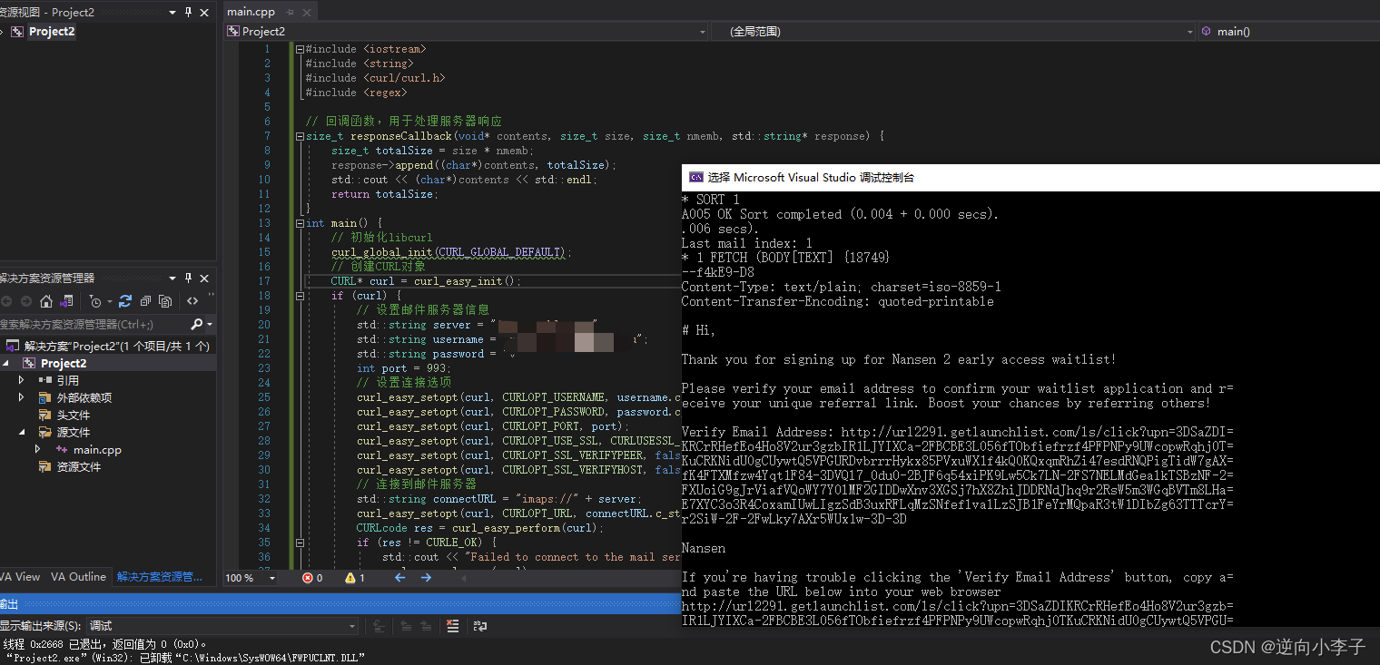Collapse the Project2 node in Solution Explorer
Viewport: 1380px width, 665px height.
tap(6, 363)
